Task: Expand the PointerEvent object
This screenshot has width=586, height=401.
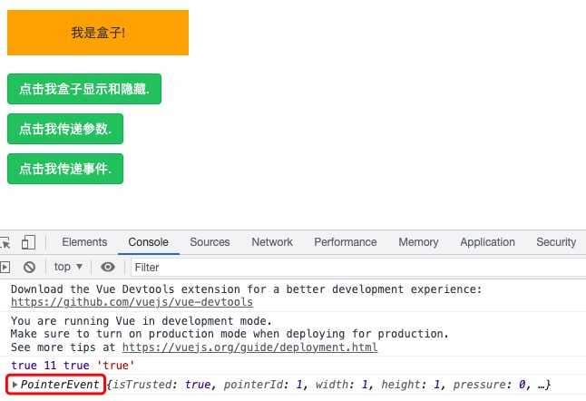Action: (x=15, y=386)
